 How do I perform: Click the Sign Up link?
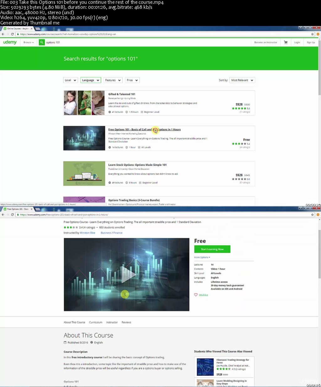[311, 42]
